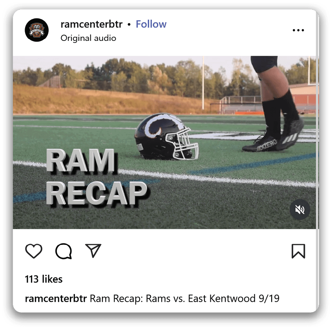Open ramcenterbtr username in the caption
The width and height of the screenshot is (332, 329).
tap(56, 298)
